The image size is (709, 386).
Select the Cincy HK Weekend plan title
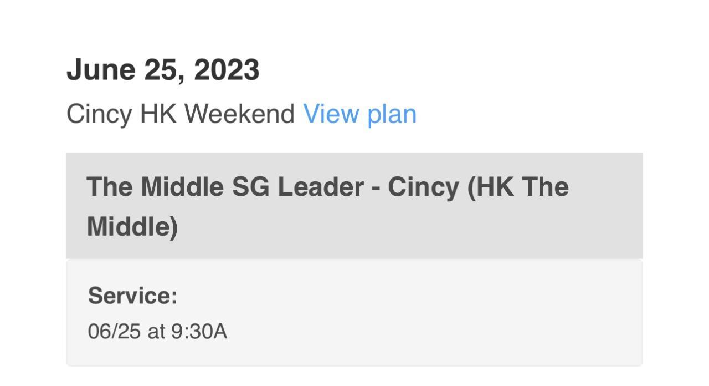pyautogui.click(x=180, y=114)
